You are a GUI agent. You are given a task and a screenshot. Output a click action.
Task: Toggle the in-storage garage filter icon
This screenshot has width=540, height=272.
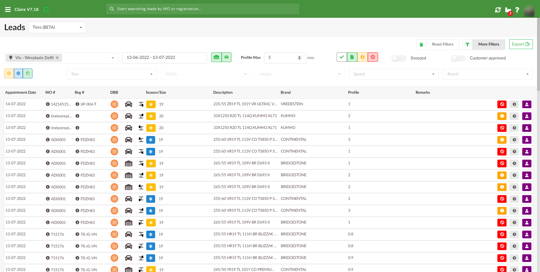pos(216,57)
